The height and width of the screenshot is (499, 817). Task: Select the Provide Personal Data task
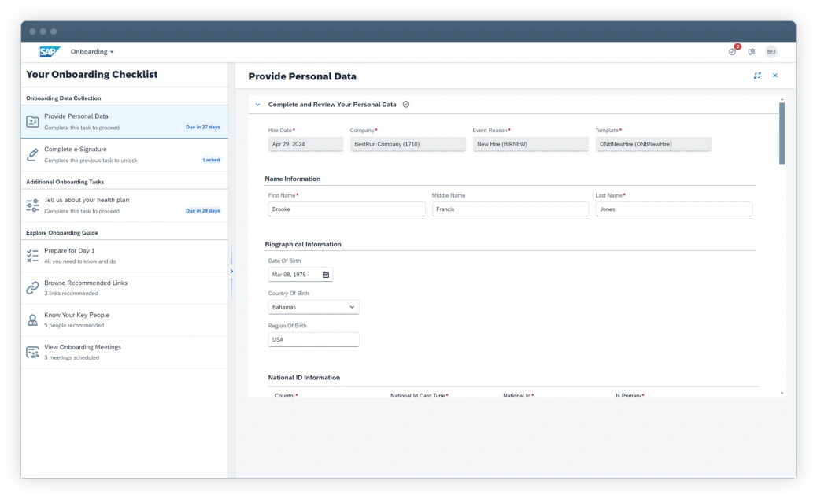(x=124, y=122)
